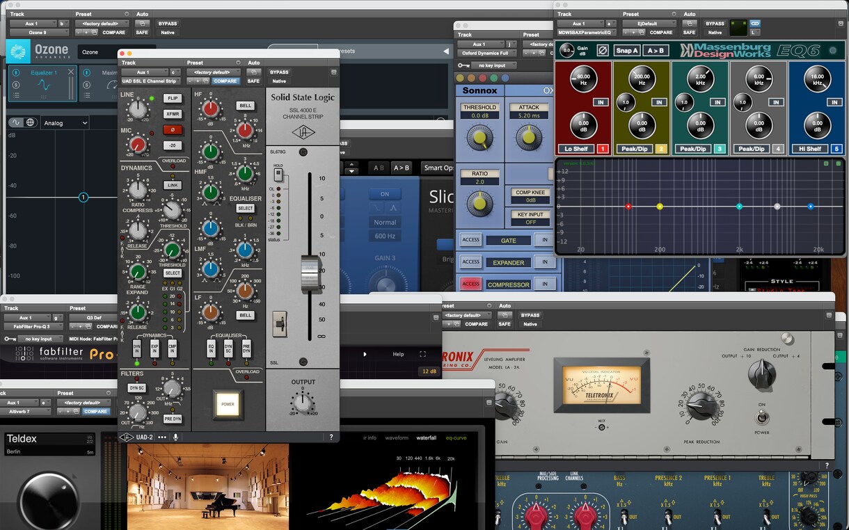Click the analog curve icon in Ozone equalizer

tap(15, 122)
